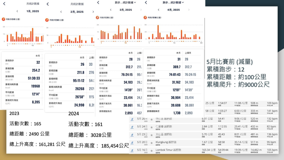Open the 仁愛鄉 越野跑 activity entry

pos(164,127)
